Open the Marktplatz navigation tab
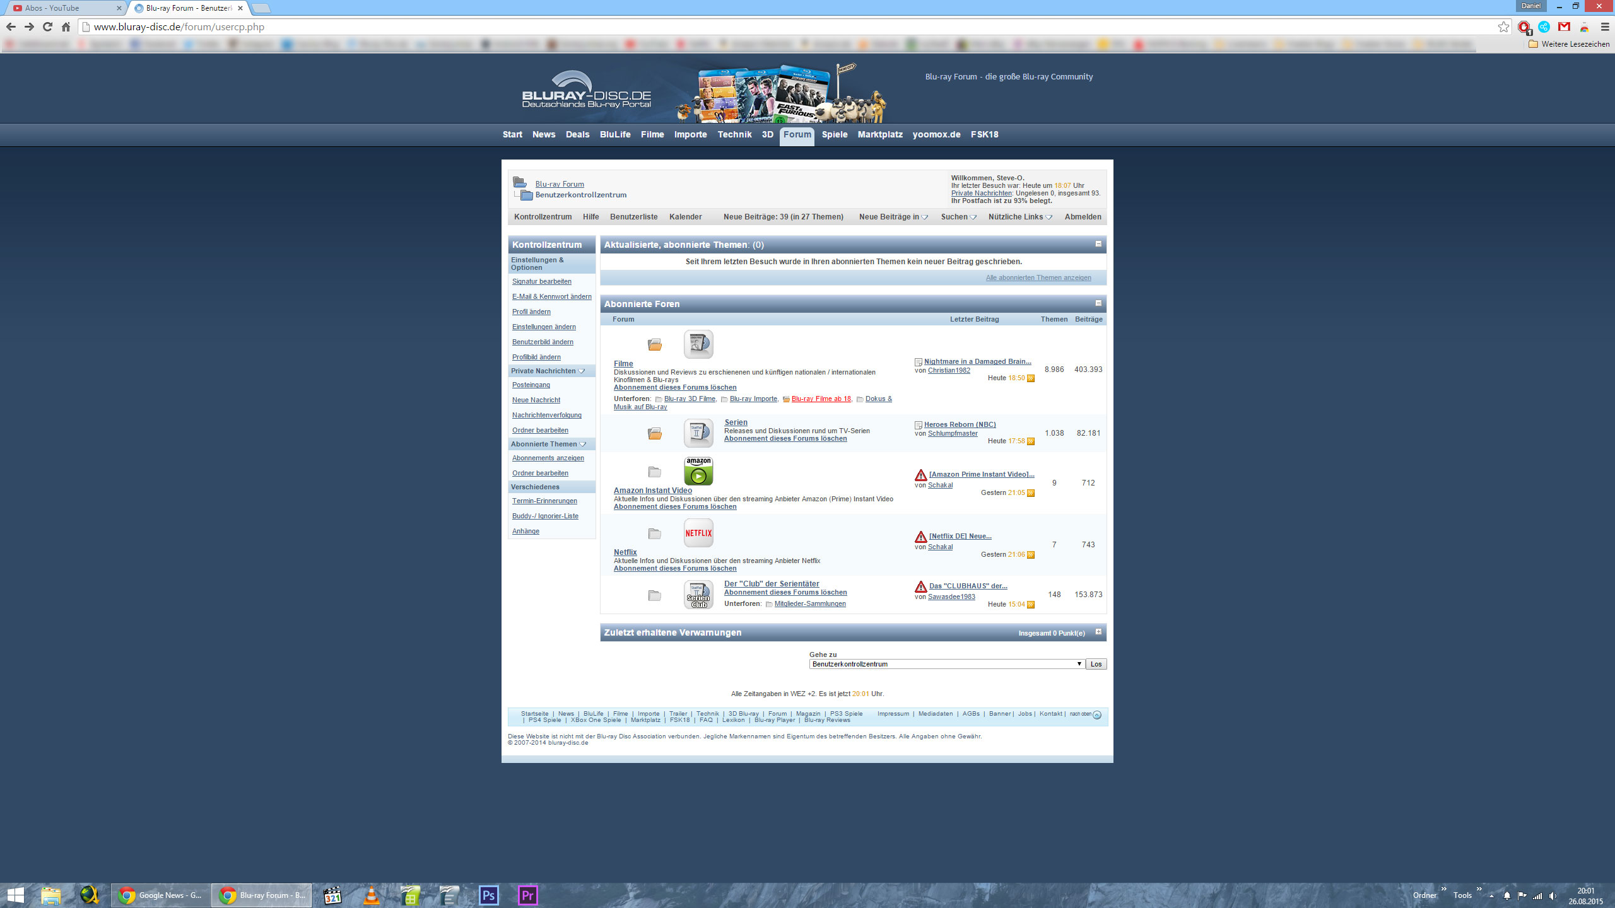The width and height of the screenshot is (1615, 908). [x=879, y=134]
